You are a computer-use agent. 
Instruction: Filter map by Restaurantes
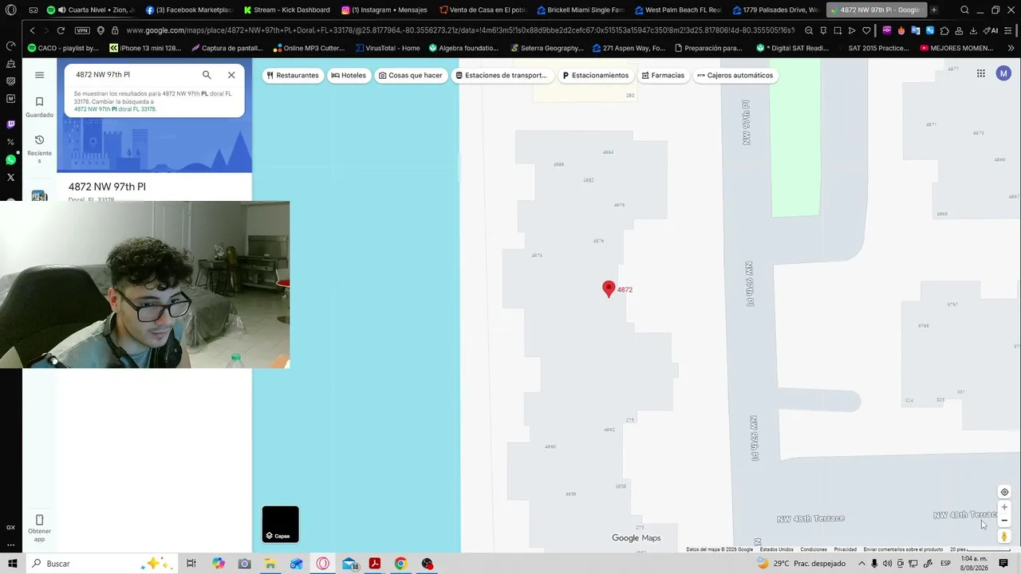(x=293, y=76)
